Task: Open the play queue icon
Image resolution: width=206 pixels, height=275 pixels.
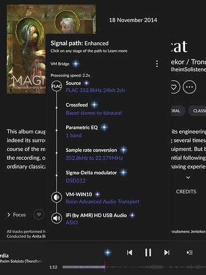Action: [x=189, y=252]
